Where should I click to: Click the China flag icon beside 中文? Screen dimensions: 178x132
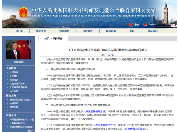tap(131, 25)
